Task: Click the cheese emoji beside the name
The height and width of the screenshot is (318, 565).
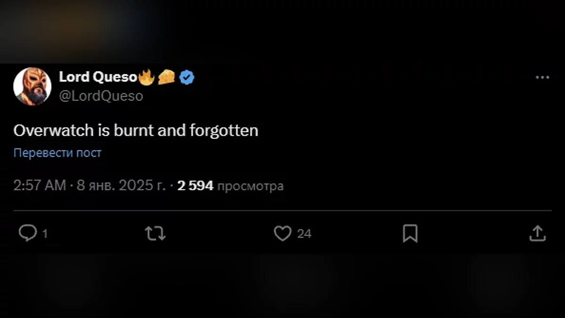Action: [166, 78]
